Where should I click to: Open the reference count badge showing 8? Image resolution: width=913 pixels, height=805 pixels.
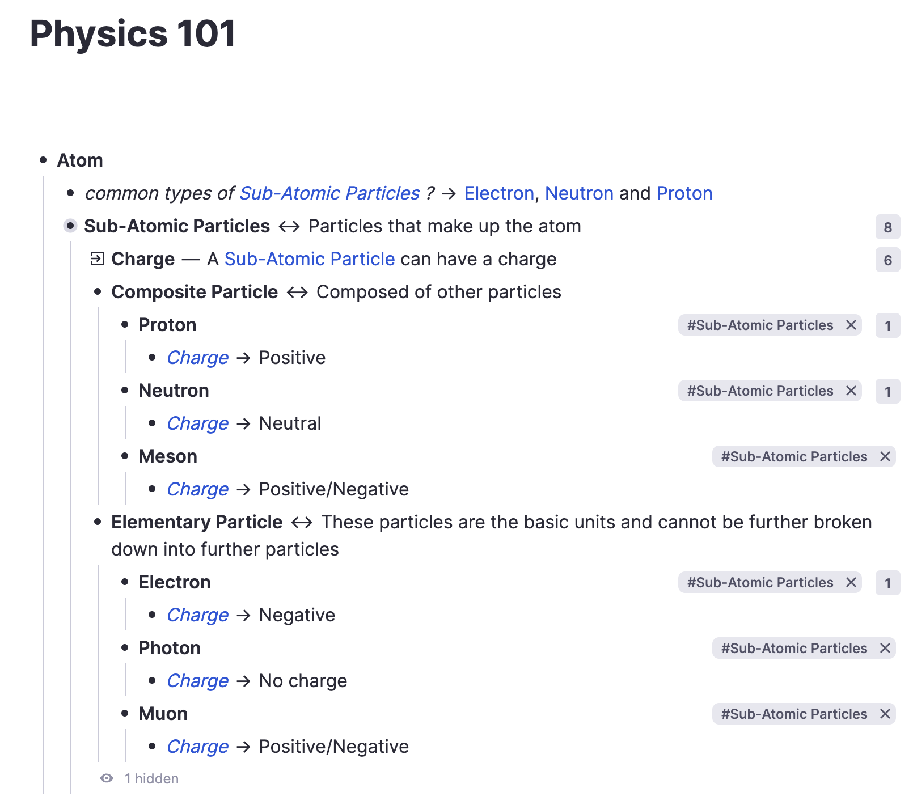click(x=887, y=227)
